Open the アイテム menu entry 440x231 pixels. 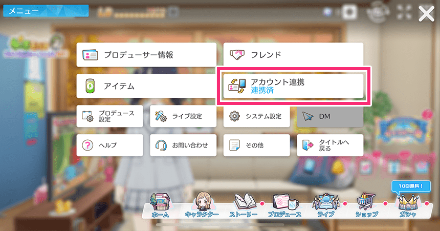[x=146, y=86]
